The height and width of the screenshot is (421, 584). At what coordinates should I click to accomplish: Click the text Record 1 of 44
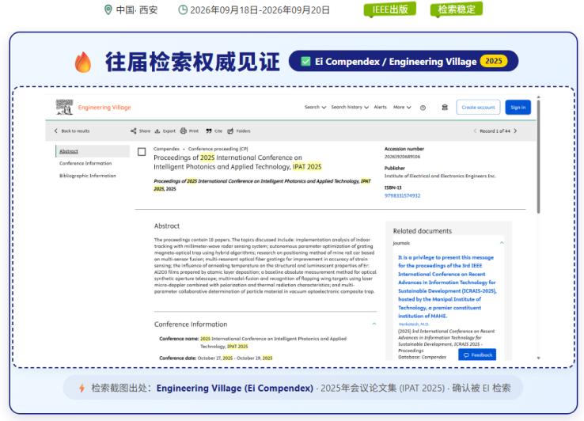point(495,131)
